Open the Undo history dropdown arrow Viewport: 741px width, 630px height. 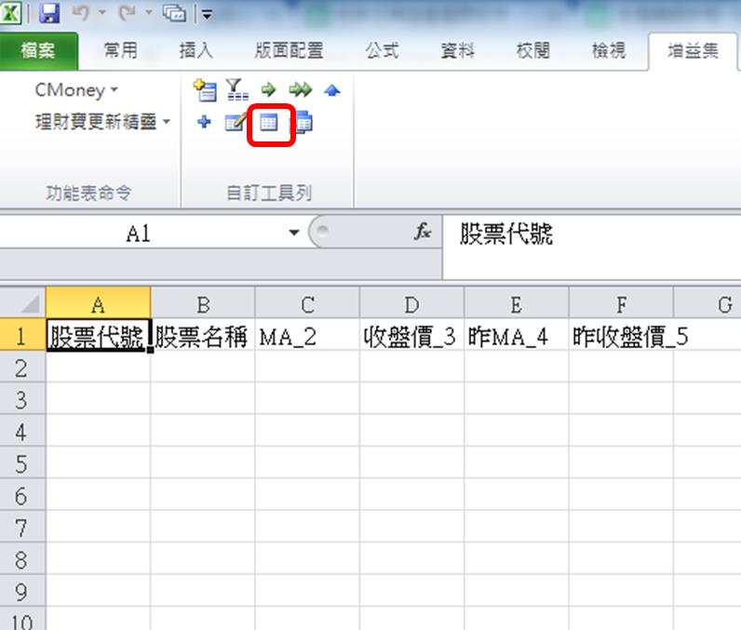tap(102, 13)
